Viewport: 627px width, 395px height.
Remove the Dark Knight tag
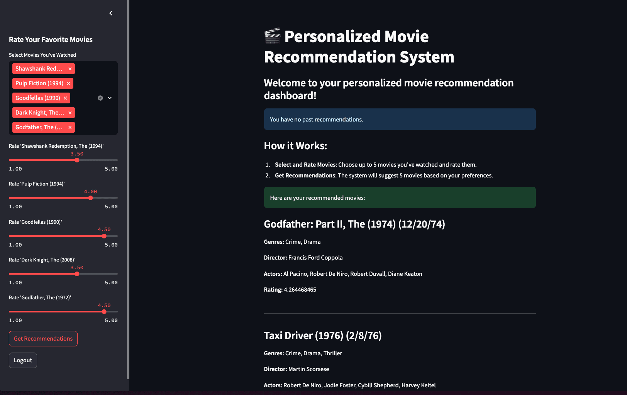pyautogui.click(x=70, y=113)
